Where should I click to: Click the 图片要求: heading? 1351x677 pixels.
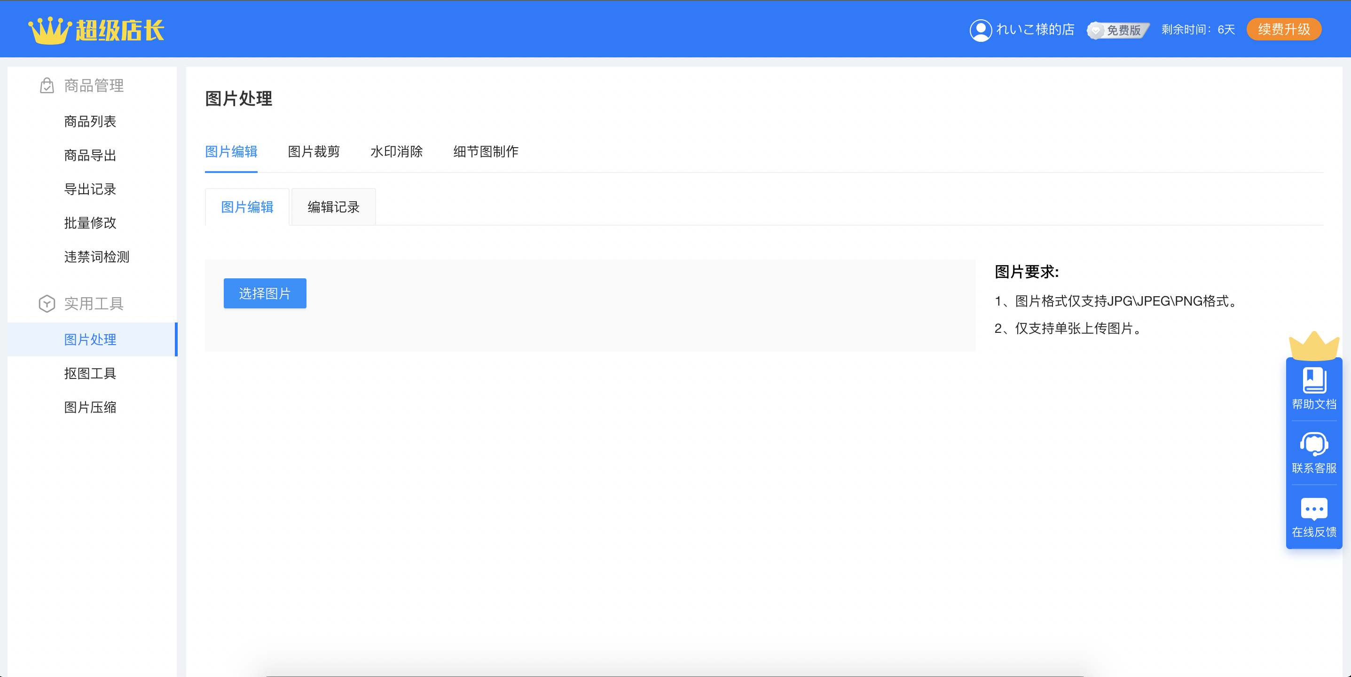[x=1027, y=272]
